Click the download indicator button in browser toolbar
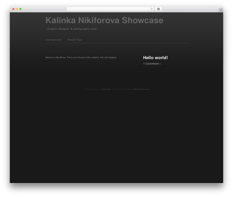Screen dimensions: 233x197 coord(158,9)
